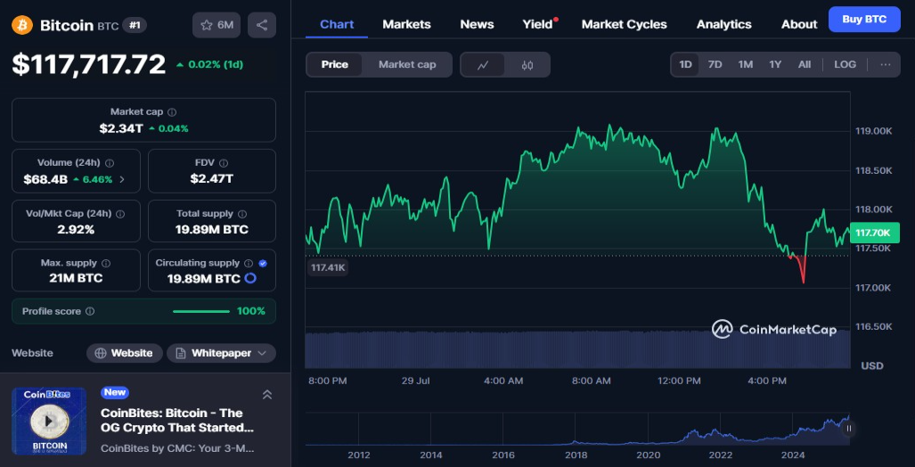Screen dimensions: 915x467
Task: Click the $68.4B volume value
Action: click(x=45, y=180)
